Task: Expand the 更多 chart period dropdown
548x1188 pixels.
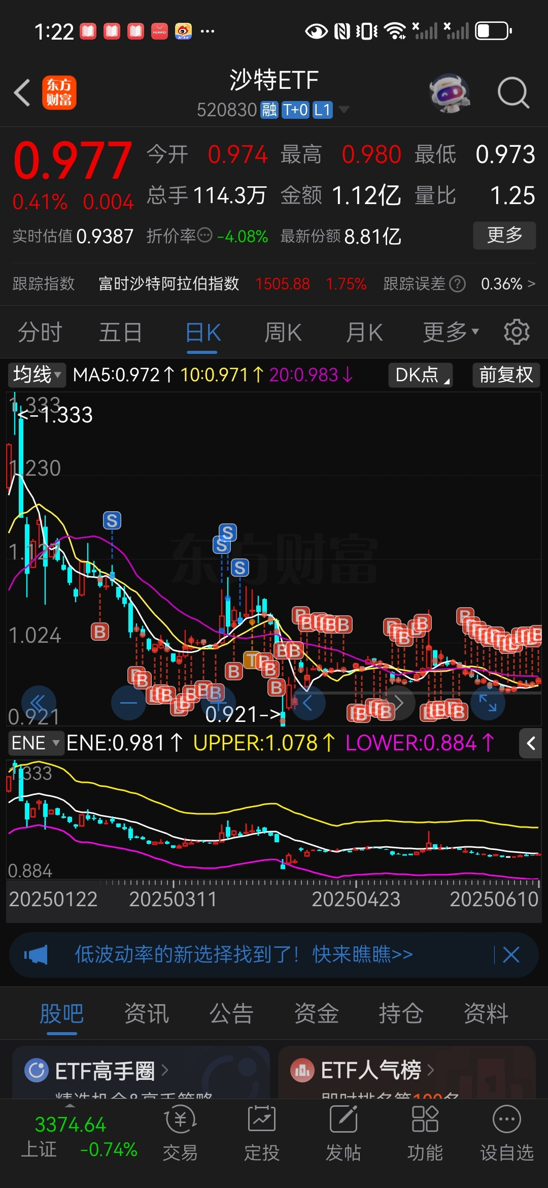Action: tap(451, 333)
